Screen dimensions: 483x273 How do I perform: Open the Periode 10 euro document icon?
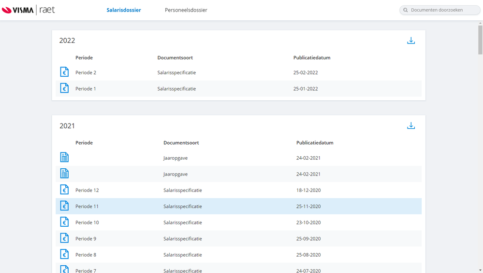(x=64, y=222)
